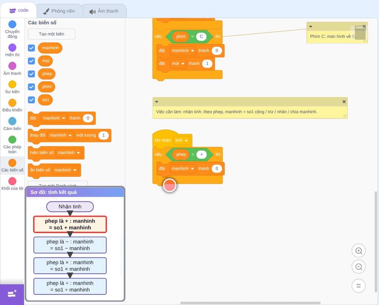Close the 'Phím C' comment note
This screenshot has width=379, height=305.
(364, 26)
